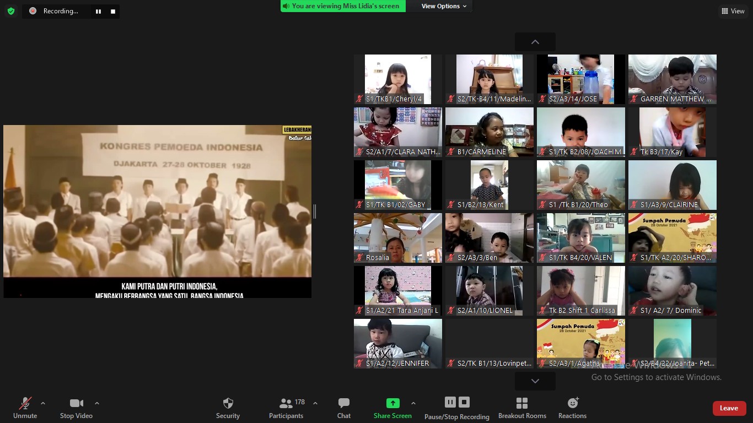The width and height of the screenshot is (753, 423).
Task: Expand audio options arrow beside Unmute
Action: [x=43, y=403]
